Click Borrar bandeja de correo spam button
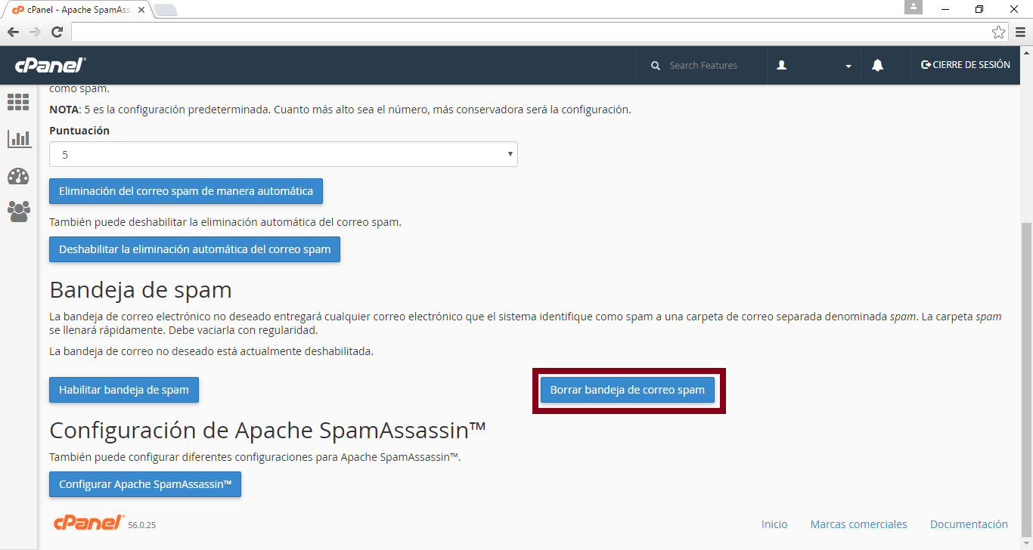 (627, 390)
